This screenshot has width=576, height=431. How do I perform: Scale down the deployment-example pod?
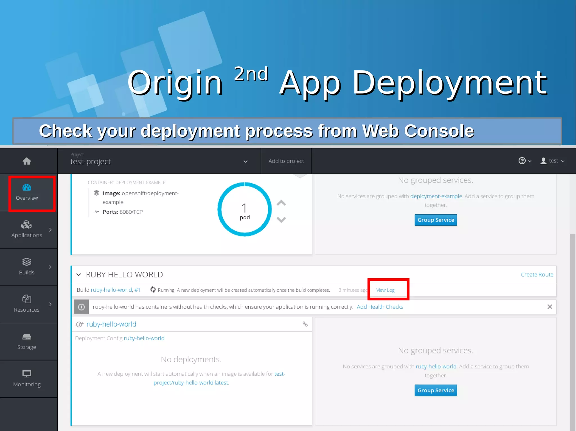click(x=281, y=220)
